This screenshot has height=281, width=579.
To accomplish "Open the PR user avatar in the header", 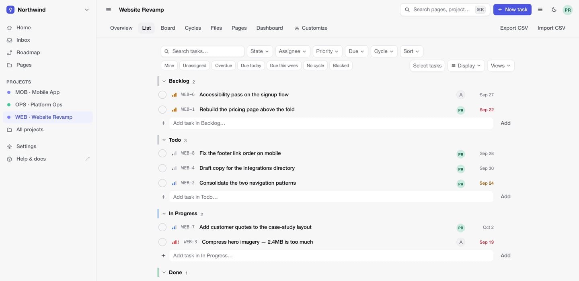I will pyautogui.click(x=568, y=10).
